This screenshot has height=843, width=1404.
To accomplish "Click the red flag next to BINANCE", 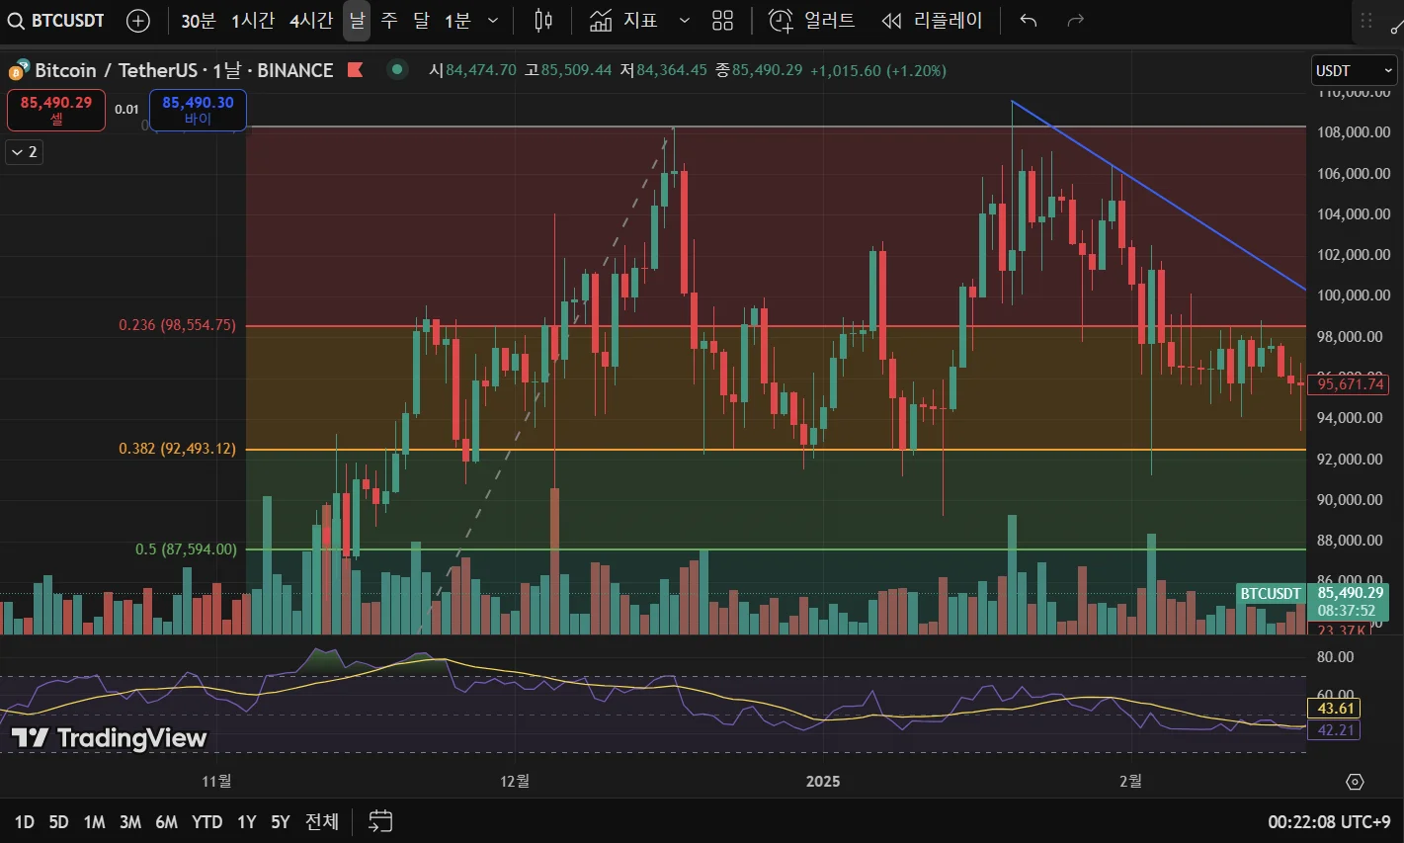I will point(356,70).
